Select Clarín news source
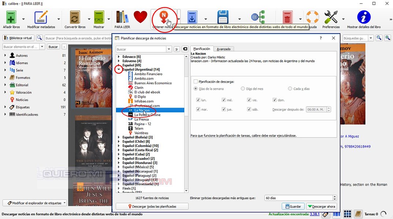 click(139, 88)
